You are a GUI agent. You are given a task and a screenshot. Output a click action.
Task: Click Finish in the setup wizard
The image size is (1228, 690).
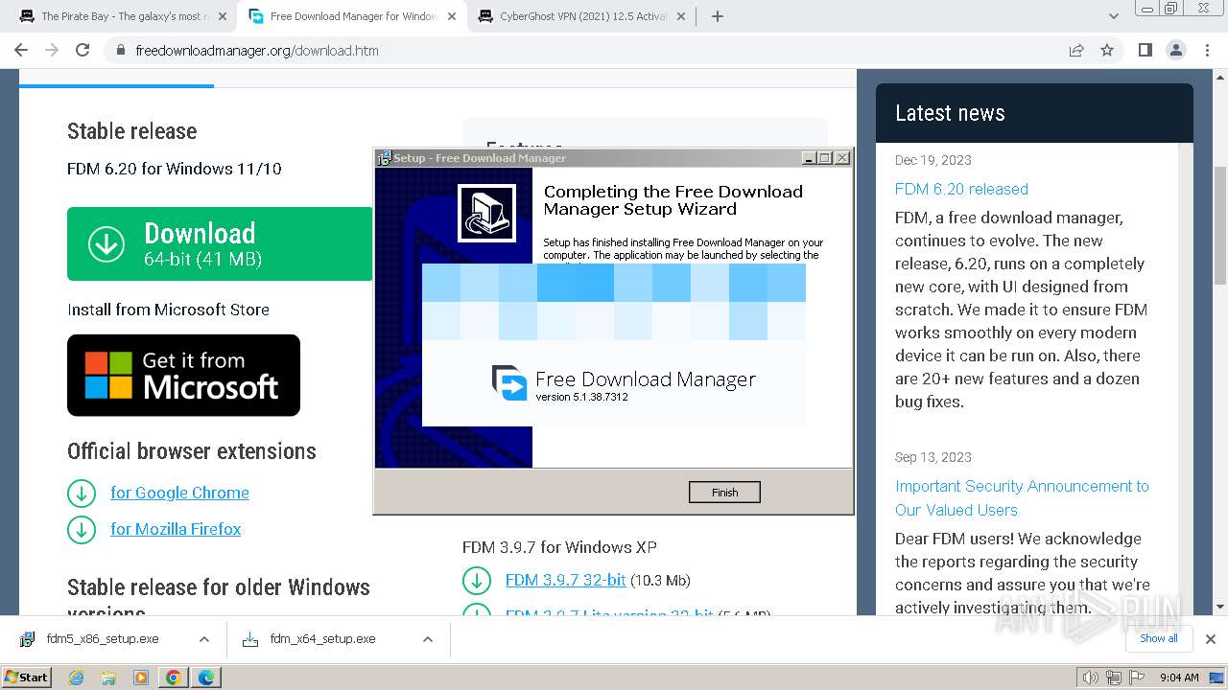click(724, 493)
